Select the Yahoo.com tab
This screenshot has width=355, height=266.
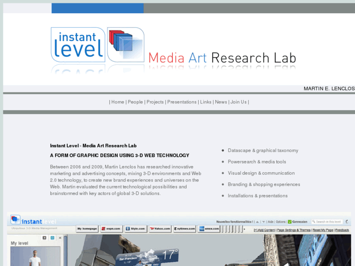[160, 228]
